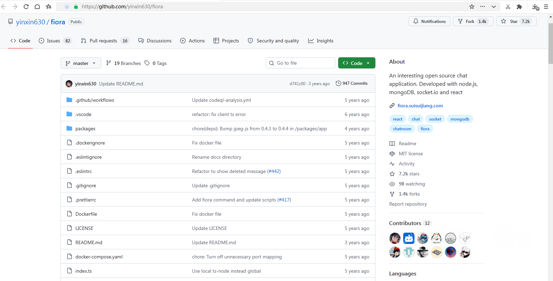Screen dimensions: 553x281
Task: Open the "Update codeql-analysis.yml" commit message
Action: (x=221, y=100)
